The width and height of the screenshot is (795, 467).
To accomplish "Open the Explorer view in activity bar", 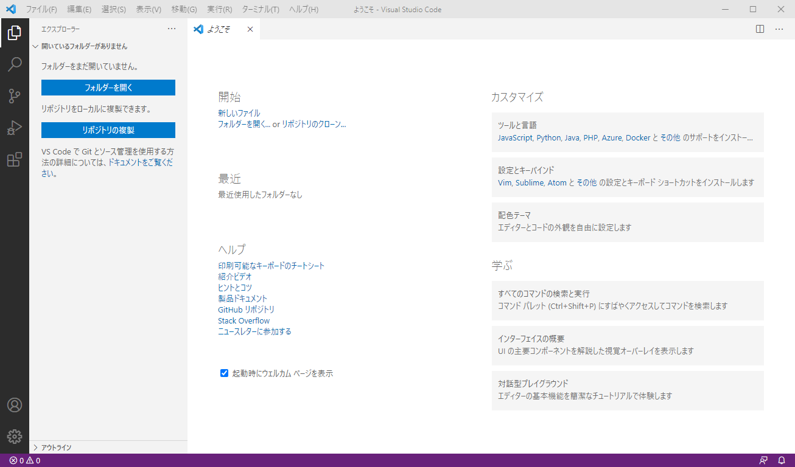I will (x=15, y=33).
